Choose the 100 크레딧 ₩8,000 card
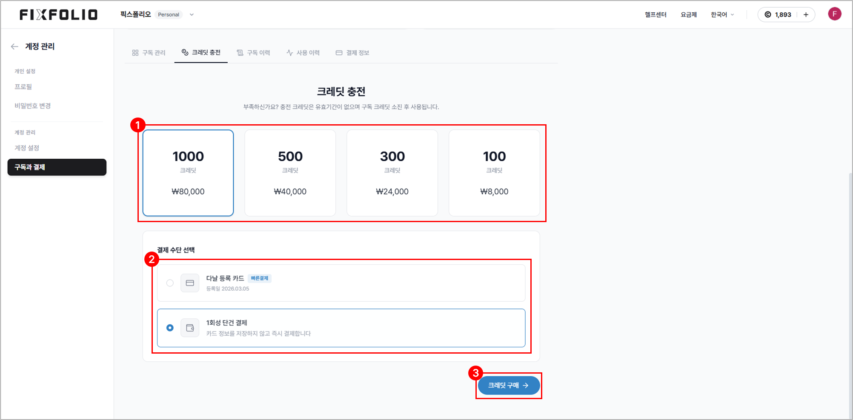Screen dimensions: 853x420 coord(494,173)
